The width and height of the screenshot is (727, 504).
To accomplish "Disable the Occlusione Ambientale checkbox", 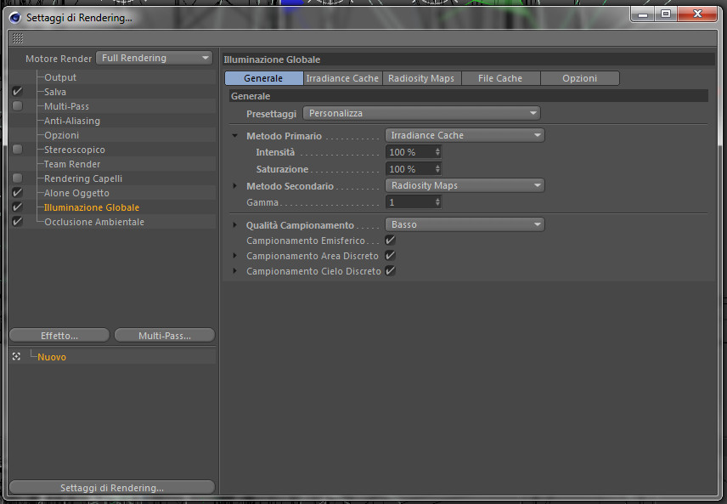I will coord(17,221).
